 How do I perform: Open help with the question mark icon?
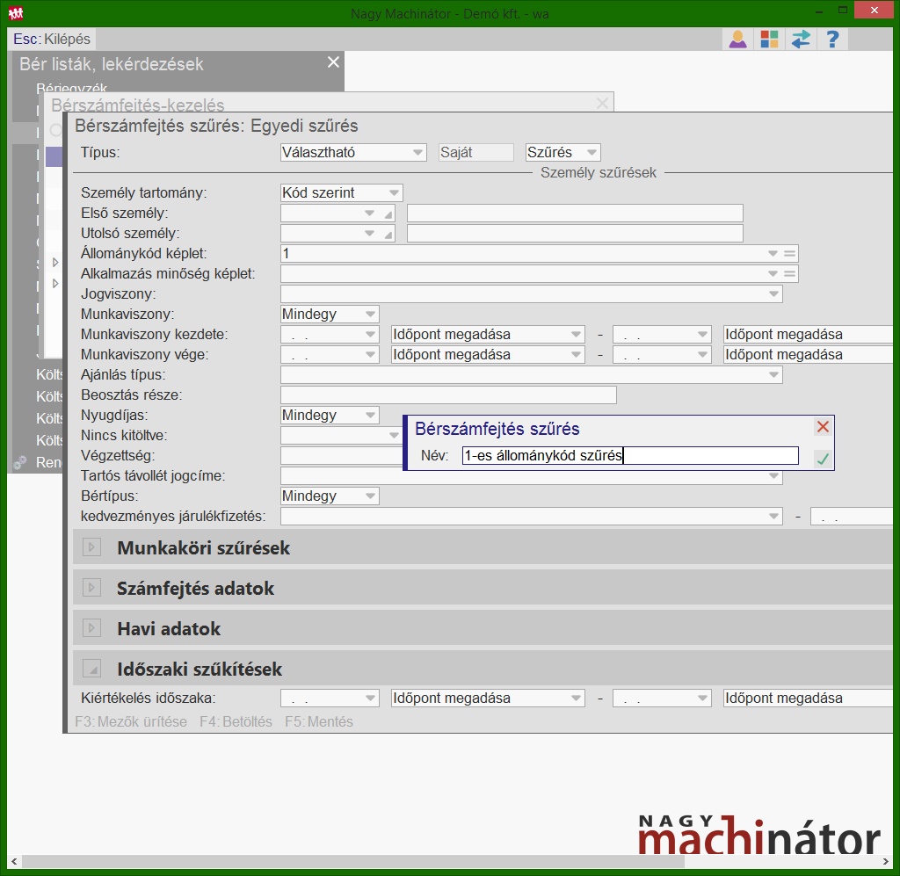(x=832, y=40)
